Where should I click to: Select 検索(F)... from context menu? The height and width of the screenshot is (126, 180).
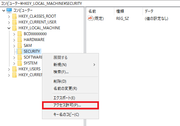(71, 72)
